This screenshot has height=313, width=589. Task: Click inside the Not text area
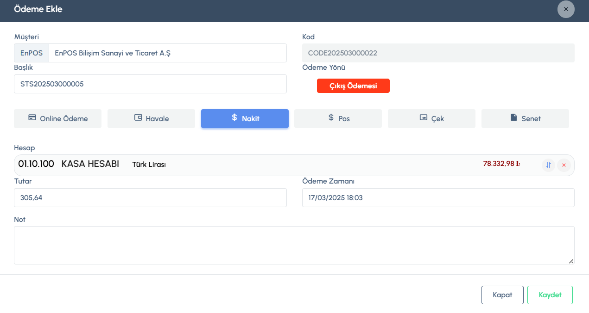pyautogui.click(x=294, y=245)
